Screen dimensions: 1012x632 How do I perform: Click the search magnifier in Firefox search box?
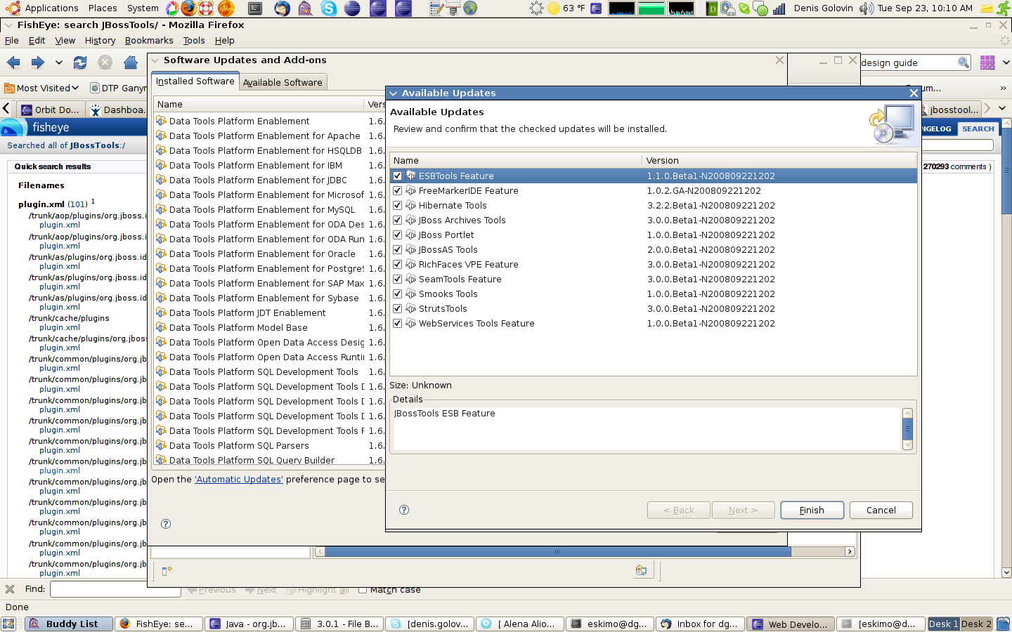click(963, 63)
